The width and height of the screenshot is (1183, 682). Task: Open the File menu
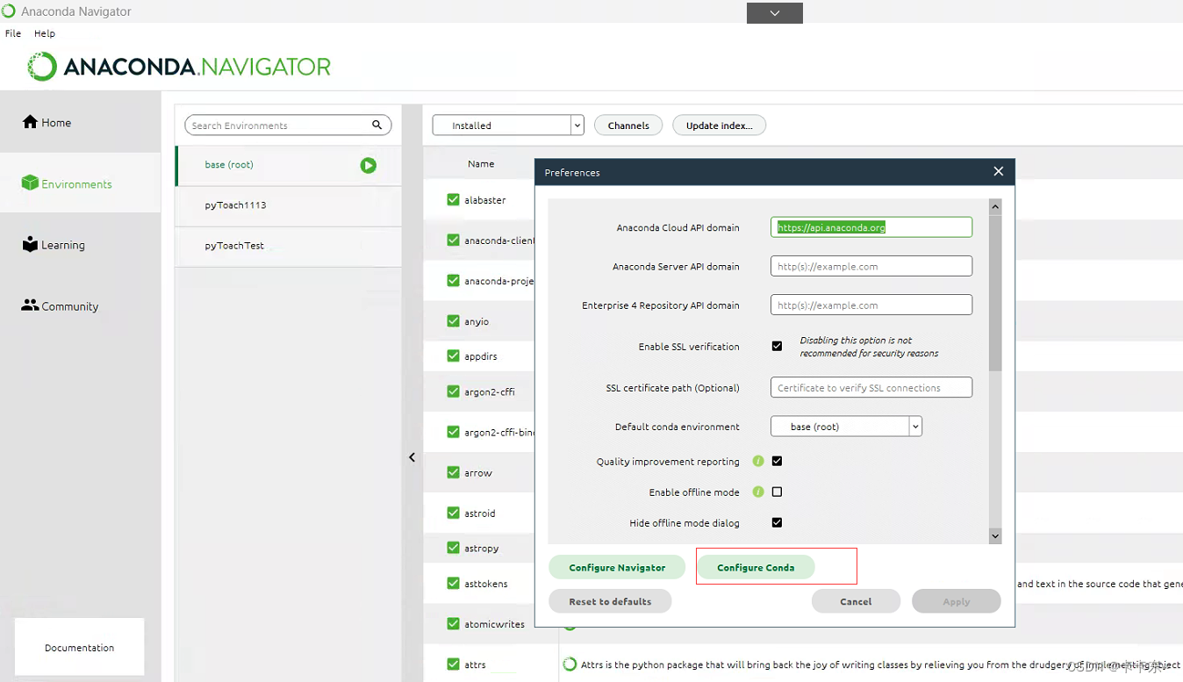[13, 33]
